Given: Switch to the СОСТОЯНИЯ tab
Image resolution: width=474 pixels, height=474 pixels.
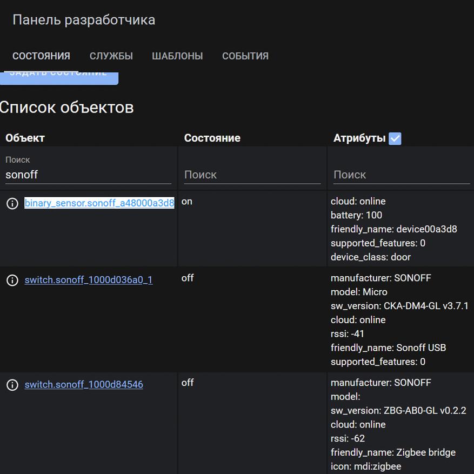Looking at the screenshot, I should pos(41,56).
